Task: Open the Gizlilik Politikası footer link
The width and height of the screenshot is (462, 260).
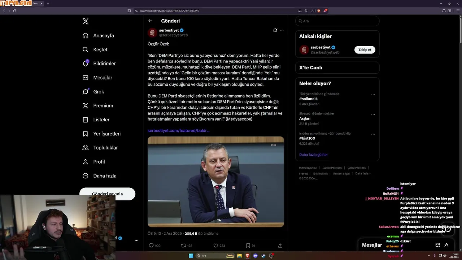Action: (332, 168)
